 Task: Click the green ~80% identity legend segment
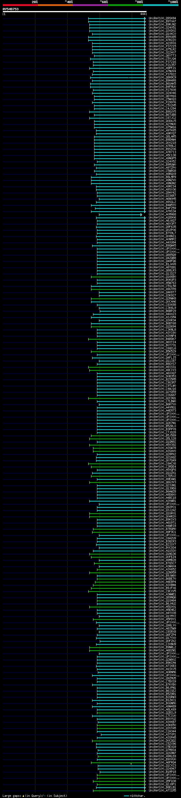coord(126,5)
